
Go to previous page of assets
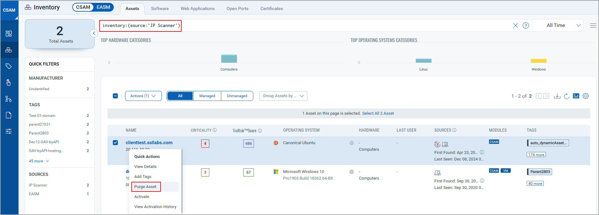click(x=539, y=96)
